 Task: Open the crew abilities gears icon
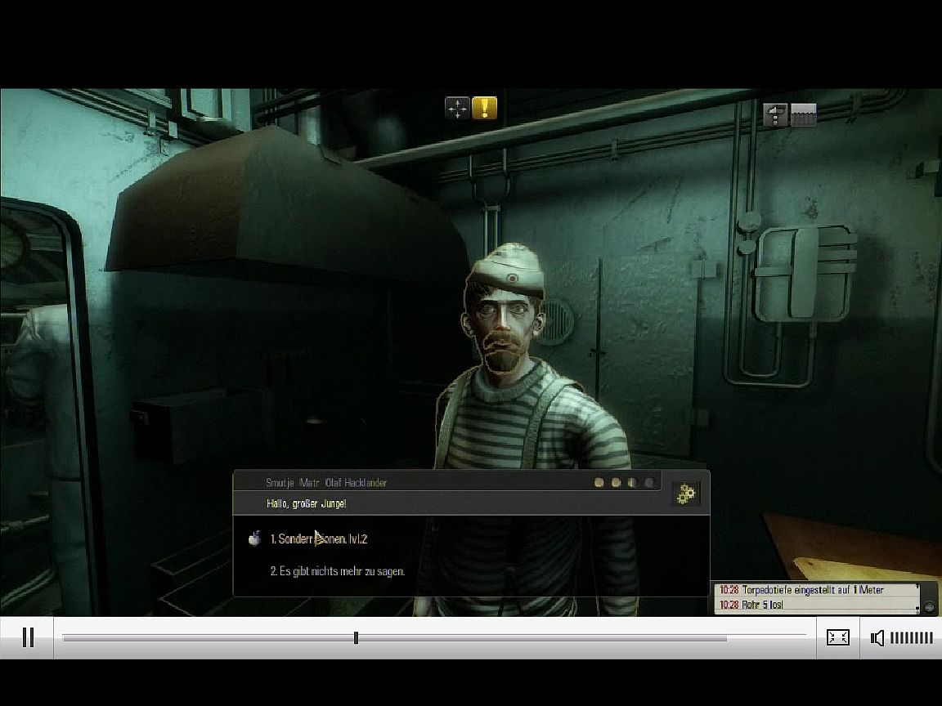click(x=685, y=494)
